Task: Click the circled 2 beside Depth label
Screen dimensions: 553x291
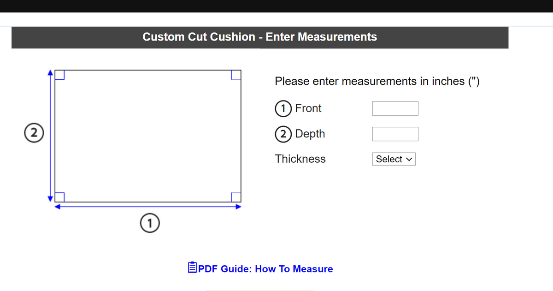Action: pyautogui.click(x=281, y=134)
